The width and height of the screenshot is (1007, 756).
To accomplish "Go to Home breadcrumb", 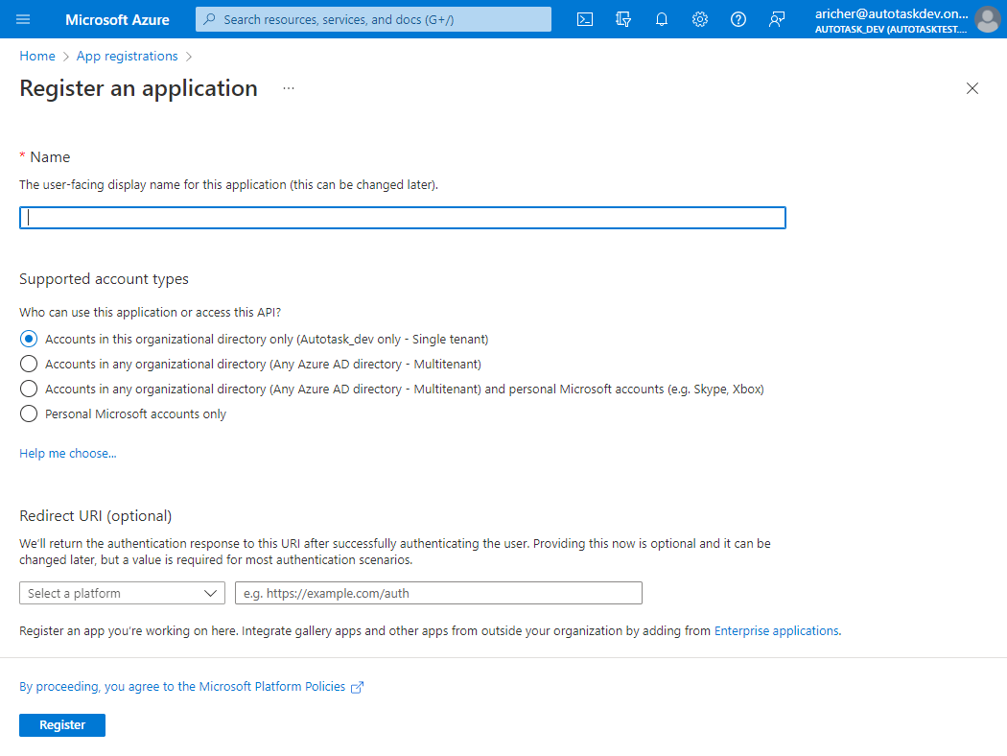I will pyautogui.click(x=37, y=56).
